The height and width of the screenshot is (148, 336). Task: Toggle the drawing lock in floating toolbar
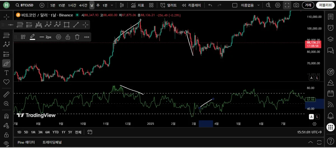(68, 37)
